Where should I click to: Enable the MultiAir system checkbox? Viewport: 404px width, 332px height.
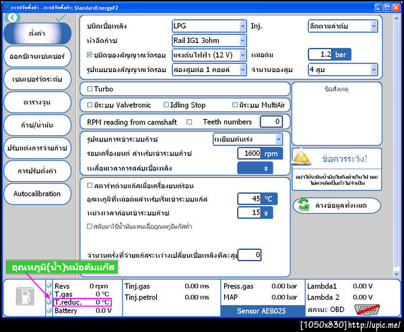click(235, 104)
